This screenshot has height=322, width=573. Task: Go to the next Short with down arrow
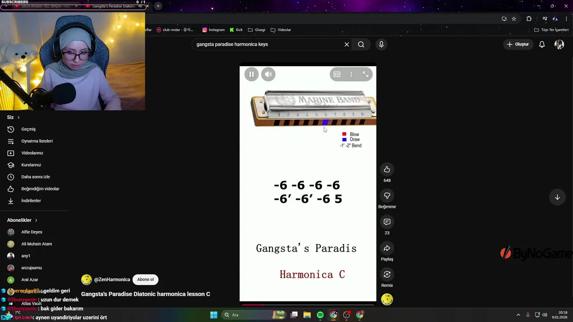557,197
